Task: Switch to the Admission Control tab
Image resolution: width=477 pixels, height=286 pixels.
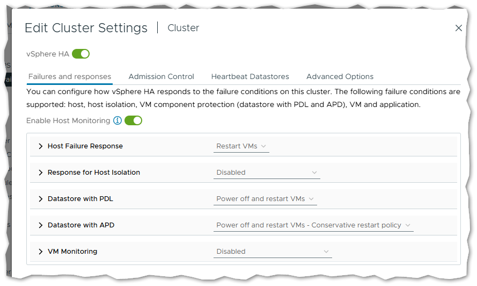Action: pyautogui.click(x=161, y=77)
